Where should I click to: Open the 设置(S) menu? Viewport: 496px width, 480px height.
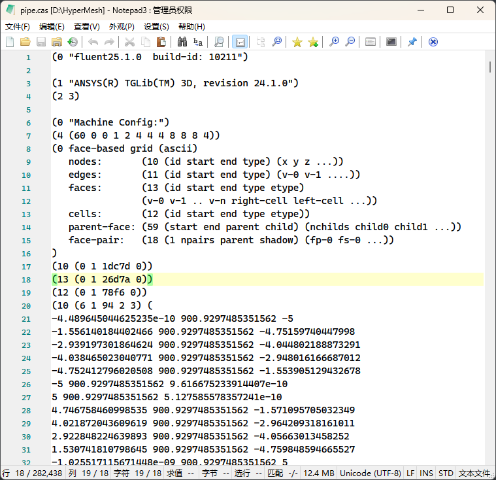click(156, 27)
